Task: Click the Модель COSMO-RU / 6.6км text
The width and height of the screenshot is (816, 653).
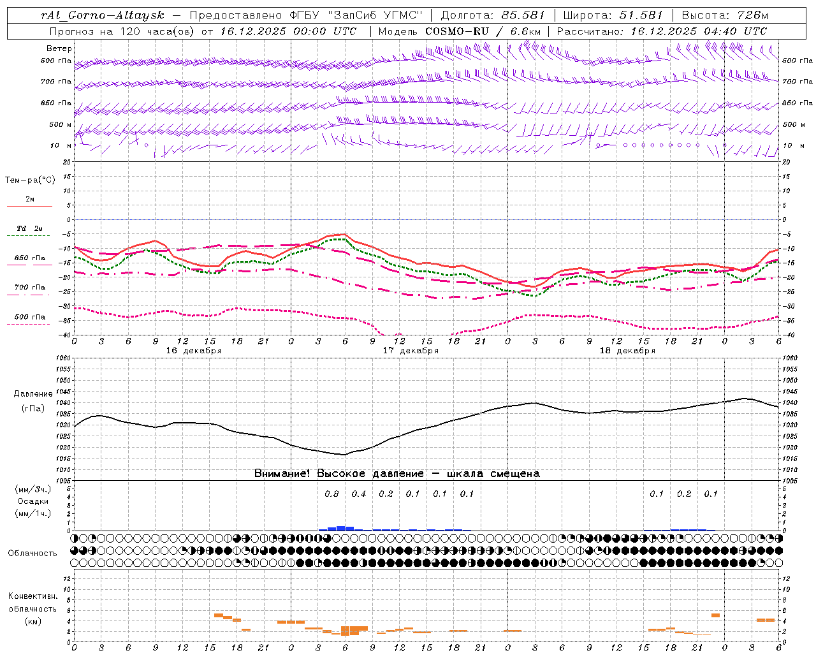Action: pos(460,31)
